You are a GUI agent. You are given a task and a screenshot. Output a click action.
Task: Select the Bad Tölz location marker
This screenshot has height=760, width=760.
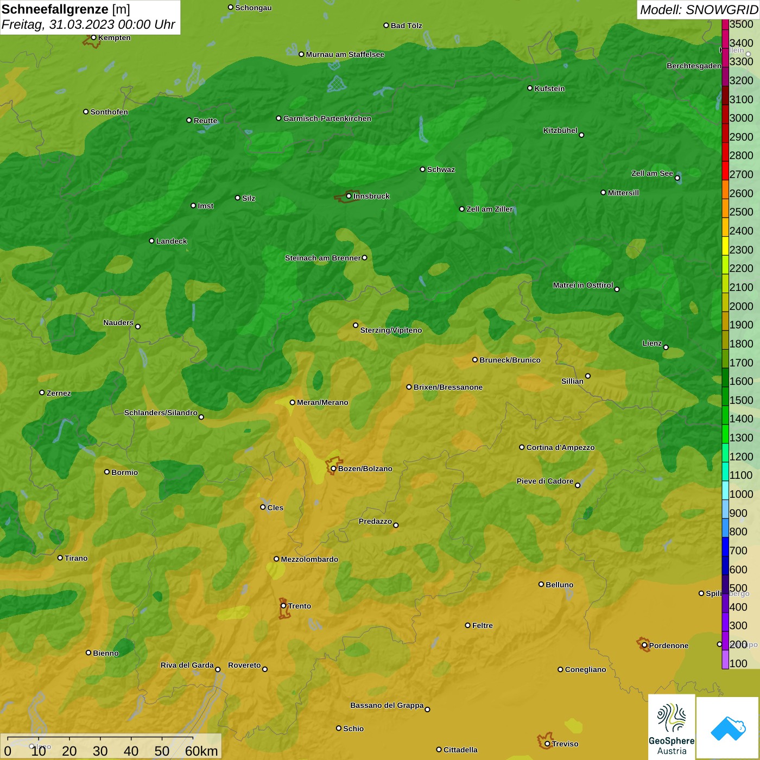(x=386, y=26)
